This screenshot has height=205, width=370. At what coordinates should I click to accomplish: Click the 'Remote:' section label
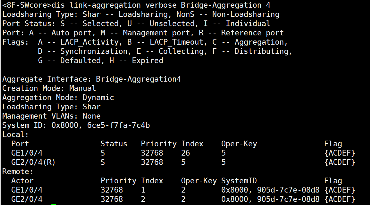18,172
